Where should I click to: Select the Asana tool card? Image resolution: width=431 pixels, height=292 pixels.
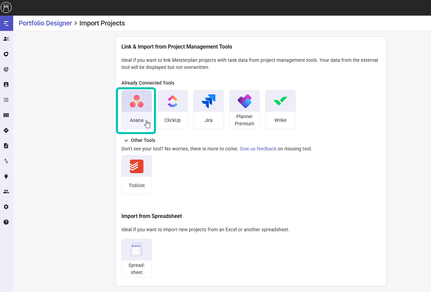tap(137, 109)
